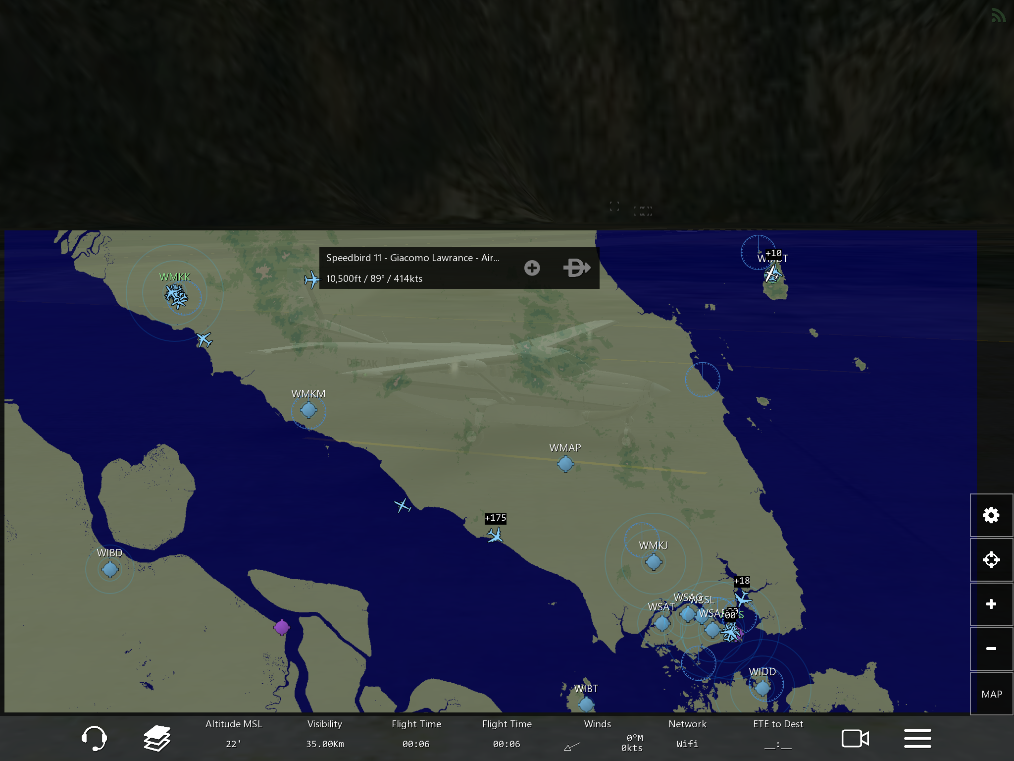Tap the Winds status field
This screenshot has width=1014, height=761.
pyautogui.click(x=597, y=734)
